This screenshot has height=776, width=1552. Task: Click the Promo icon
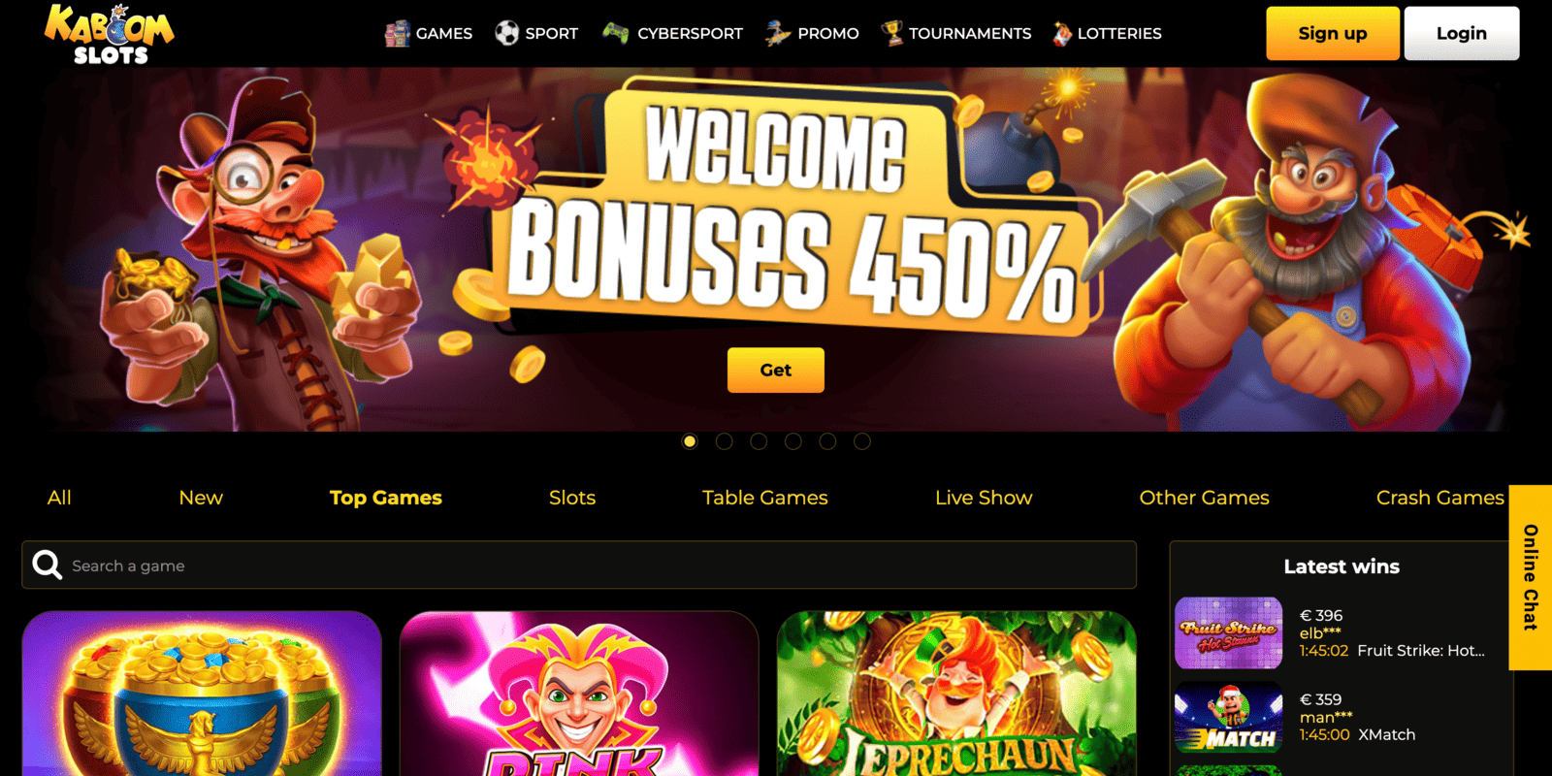click(x=777, y=34)
